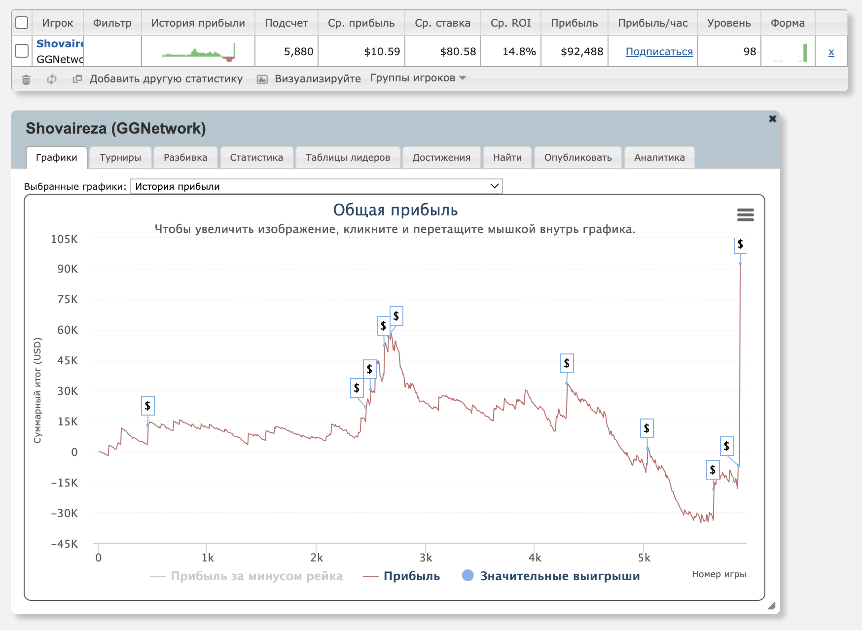
Task: Open the Выбранные графики dropdown
Action: [x=316, y=186]
